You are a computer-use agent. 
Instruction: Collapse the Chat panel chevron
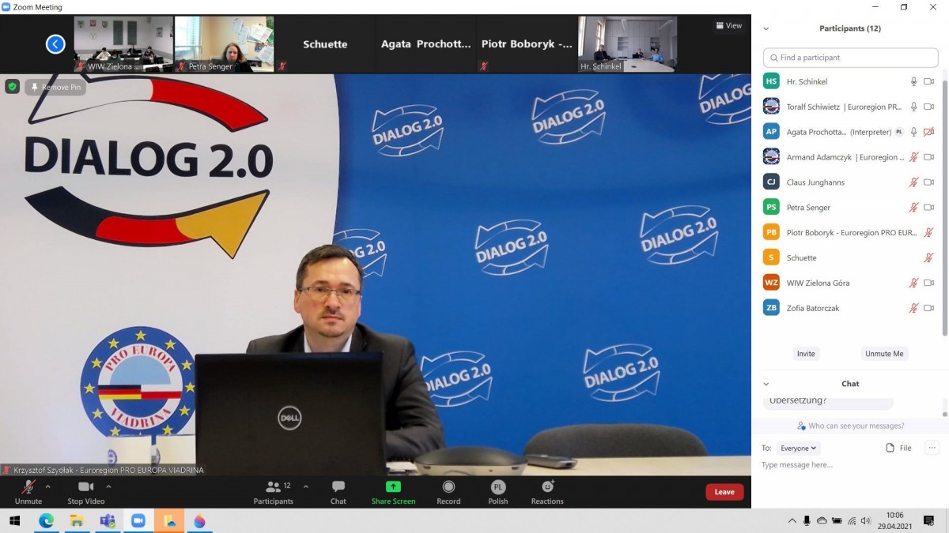[x=766, y=384]
